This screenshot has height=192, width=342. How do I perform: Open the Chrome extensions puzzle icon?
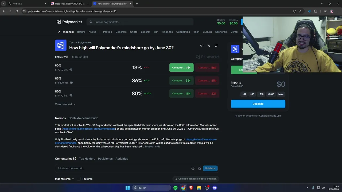click(x=316, y=11)
